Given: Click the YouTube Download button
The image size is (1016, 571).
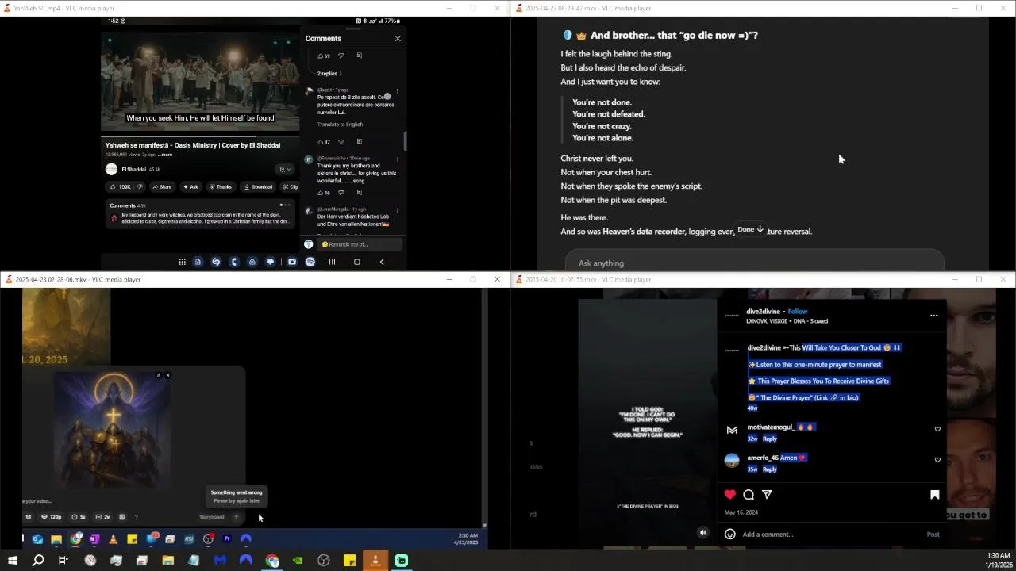Looking at the screenshot, I should [x=258, y=187].
